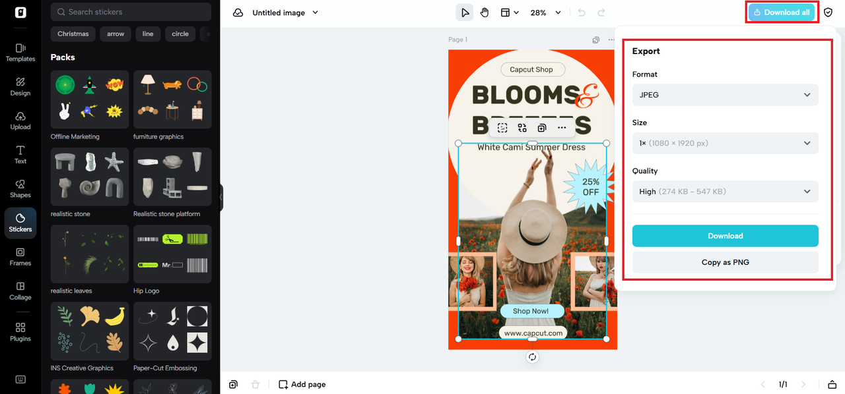Image resolution: width=845 pixels, height=394 pixels.
Task: Click the cloud save status icon
Action: [x=238, y=13]
